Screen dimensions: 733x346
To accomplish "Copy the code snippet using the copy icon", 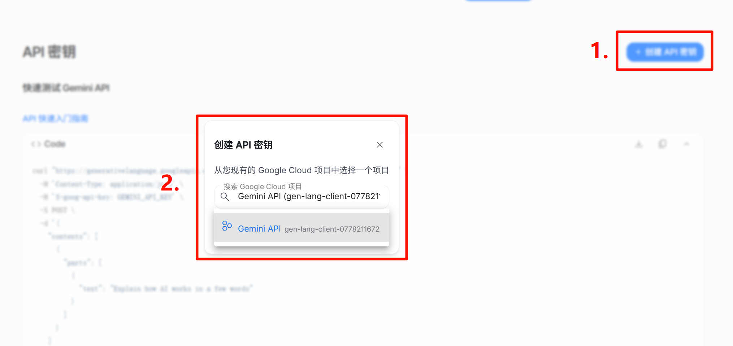I will click(x=663, y=144).
